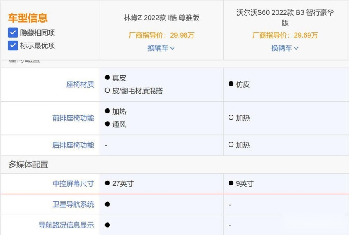Viewport: 349px width, 235px height.
Task: Open the 卫星导航系统 parameter link
Action: (73, 204)
